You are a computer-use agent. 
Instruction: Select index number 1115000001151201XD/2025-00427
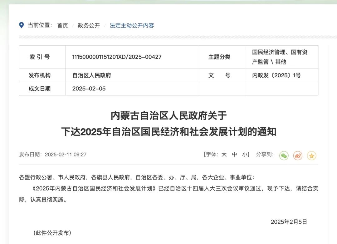[117, 57]
